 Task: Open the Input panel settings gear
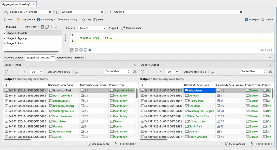click(135, 72)
